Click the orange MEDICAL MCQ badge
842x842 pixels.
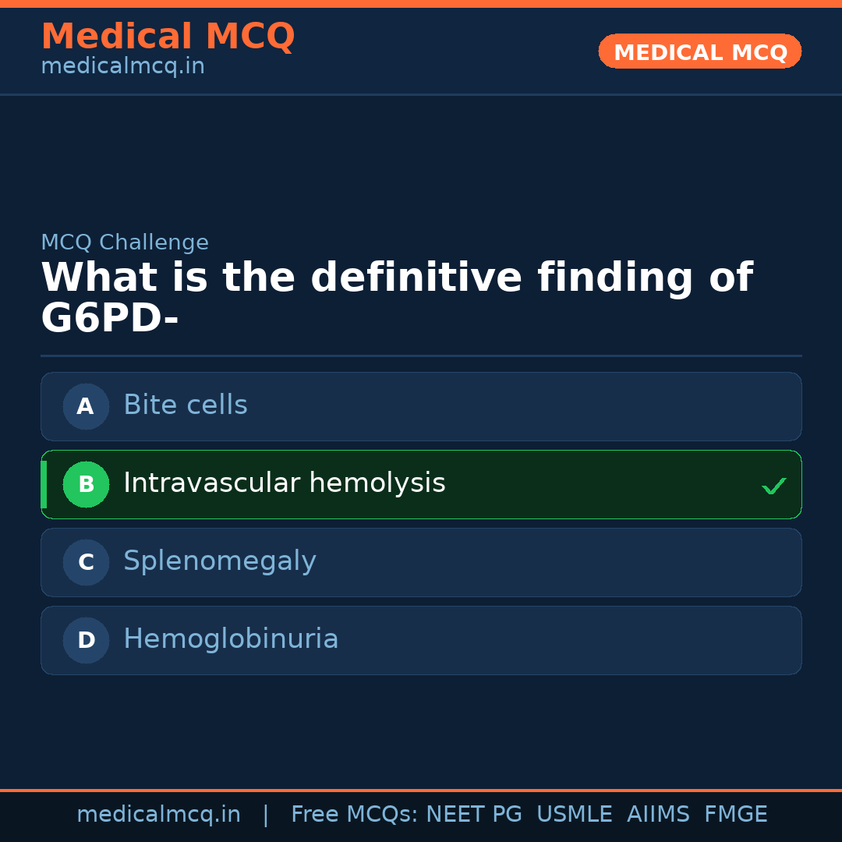point(700,51)
